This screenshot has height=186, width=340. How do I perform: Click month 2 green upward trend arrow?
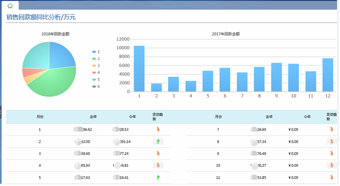tap(158, 141)
